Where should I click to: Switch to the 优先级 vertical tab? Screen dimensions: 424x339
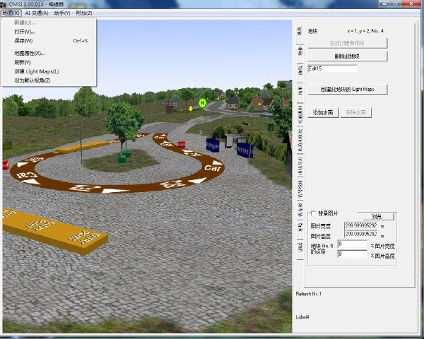coord(300,209)
